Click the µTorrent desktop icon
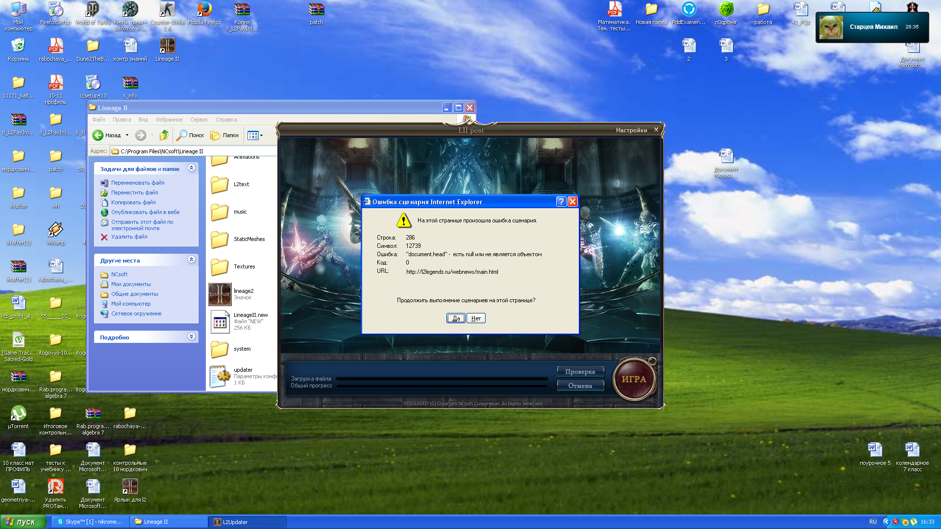Screen dimensions: 941x529 (18, 417)
